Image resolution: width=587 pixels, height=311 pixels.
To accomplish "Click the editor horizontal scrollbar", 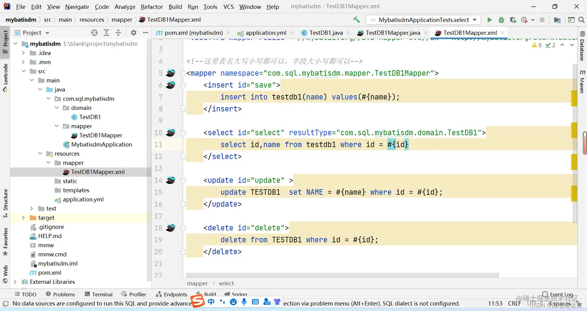I will click(x=342, y=275).
